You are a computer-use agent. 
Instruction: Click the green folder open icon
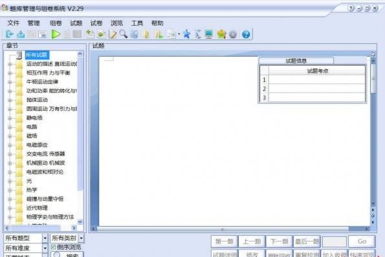click(101, 34)
